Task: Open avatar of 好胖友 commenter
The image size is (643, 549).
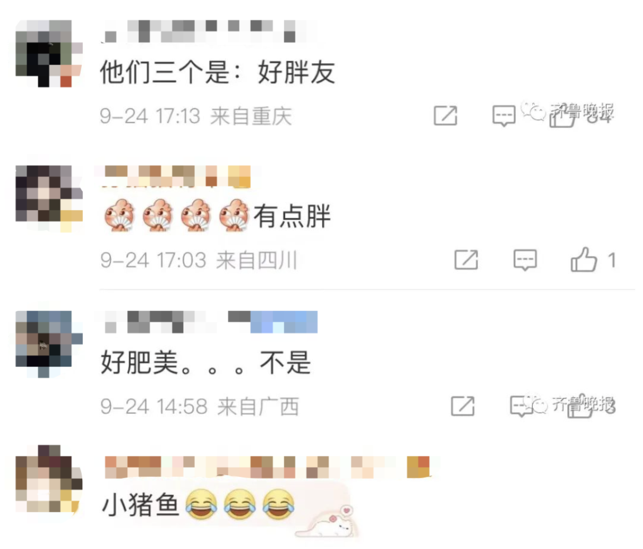Action: [x=49, y=54]
